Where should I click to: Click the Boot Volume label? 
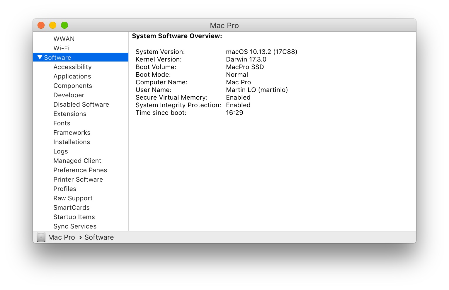click(x=156, y=67)
